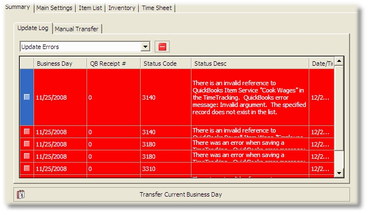The image size is (369, 215).
Task: Sort by Business Day column header
Action: click(60, 63)
